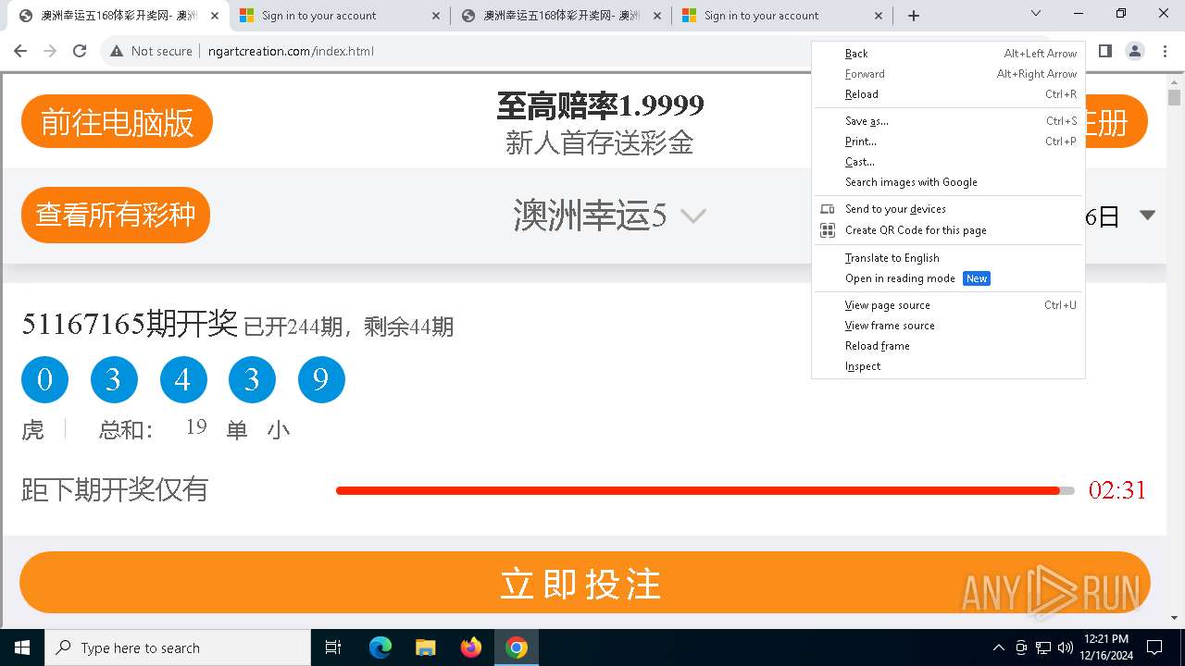The height and width of the screenshot is (666, 1185).
Task: Select Search images with Google
Action: (948, 182)
